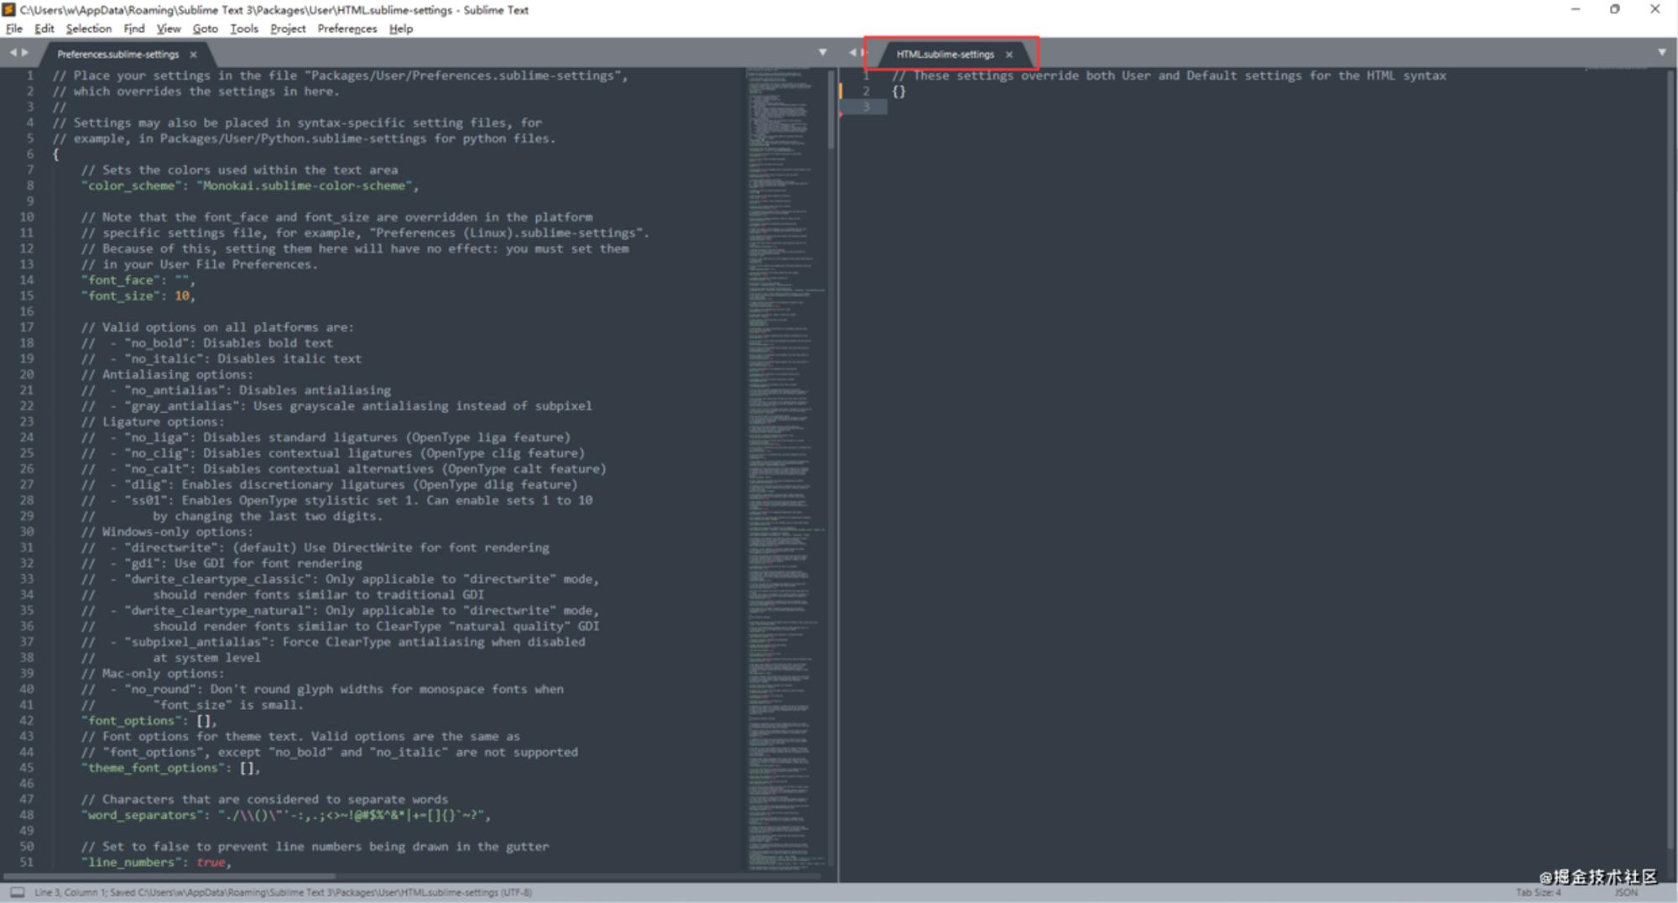
Task: Click the left pane vertical scrollbar
Action: point(831,110)
